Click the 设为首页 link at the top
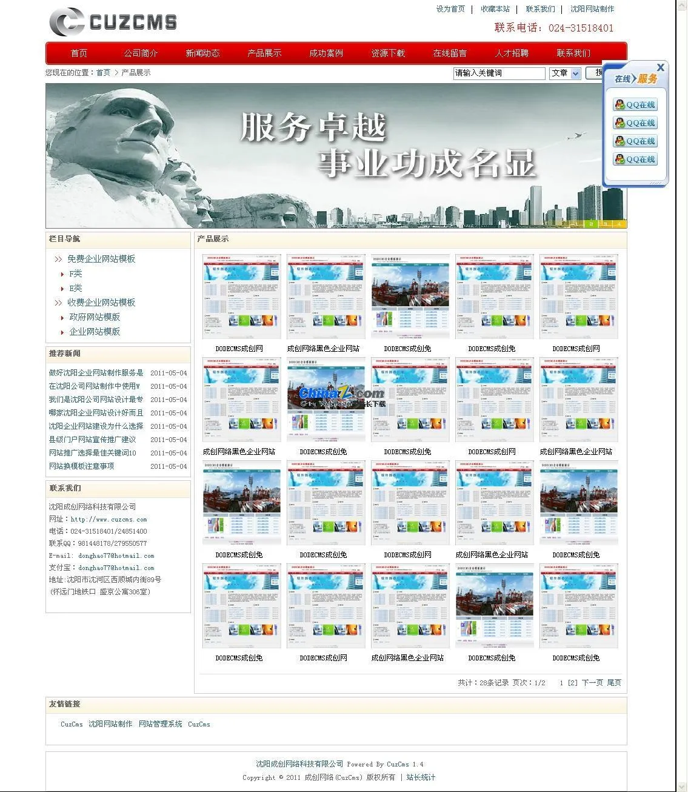The image size is (688, 792). (x=451, y=9)
